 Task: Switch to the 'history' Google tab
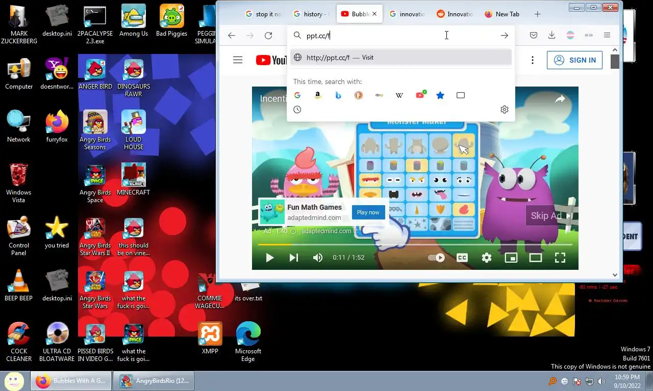312,14
